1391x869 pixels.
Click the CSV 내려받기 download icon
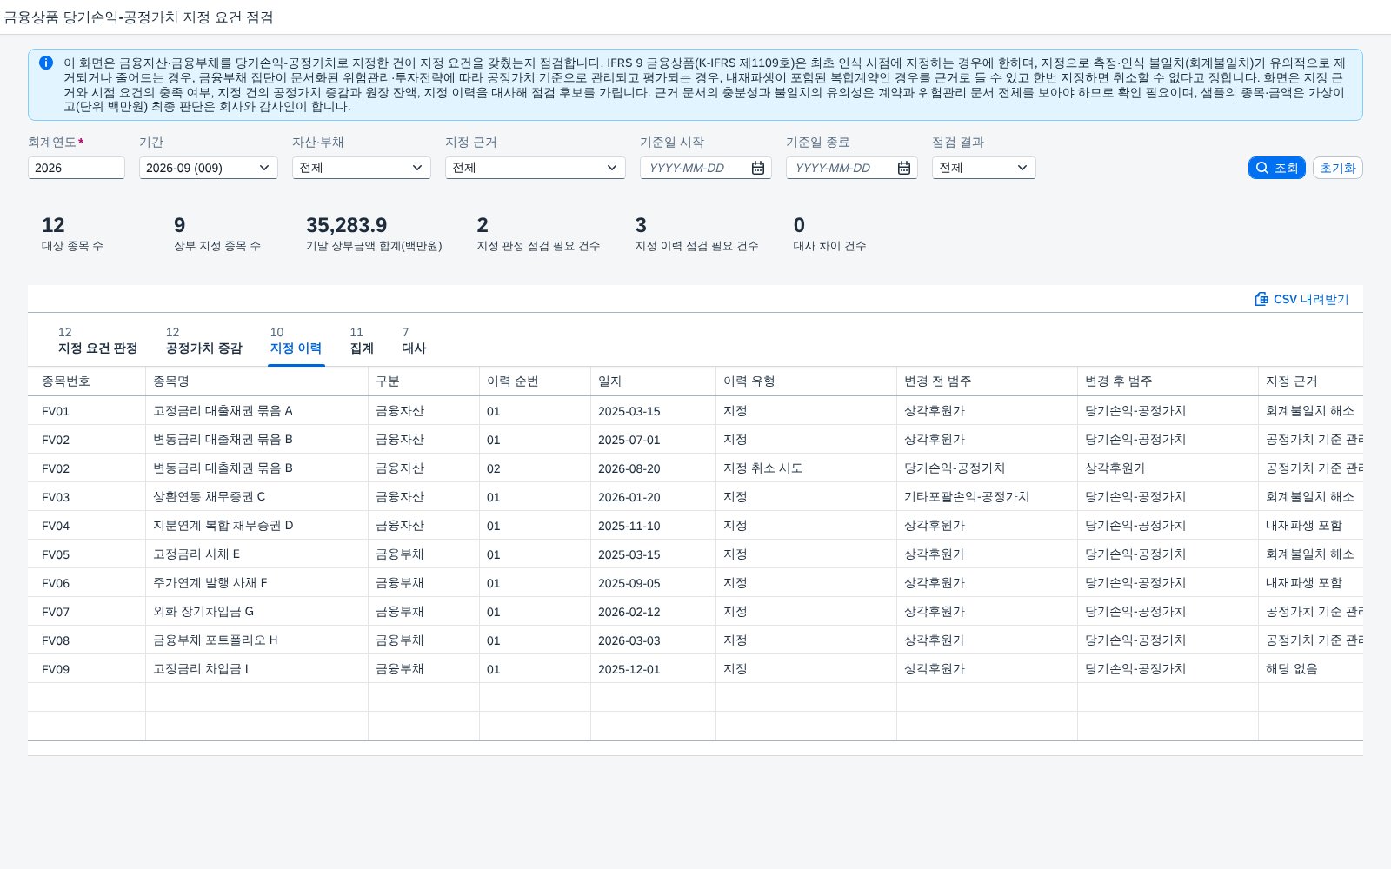pyautogui.click(x=1261, y=299)
